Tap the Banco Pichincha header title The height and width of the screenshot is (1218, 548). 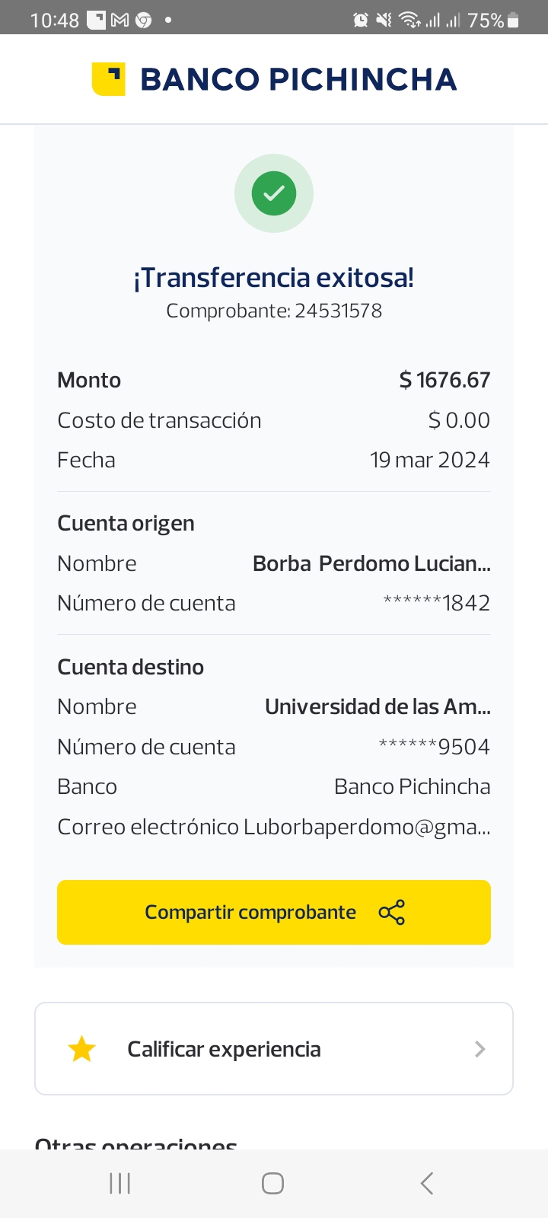click(298, 79)
